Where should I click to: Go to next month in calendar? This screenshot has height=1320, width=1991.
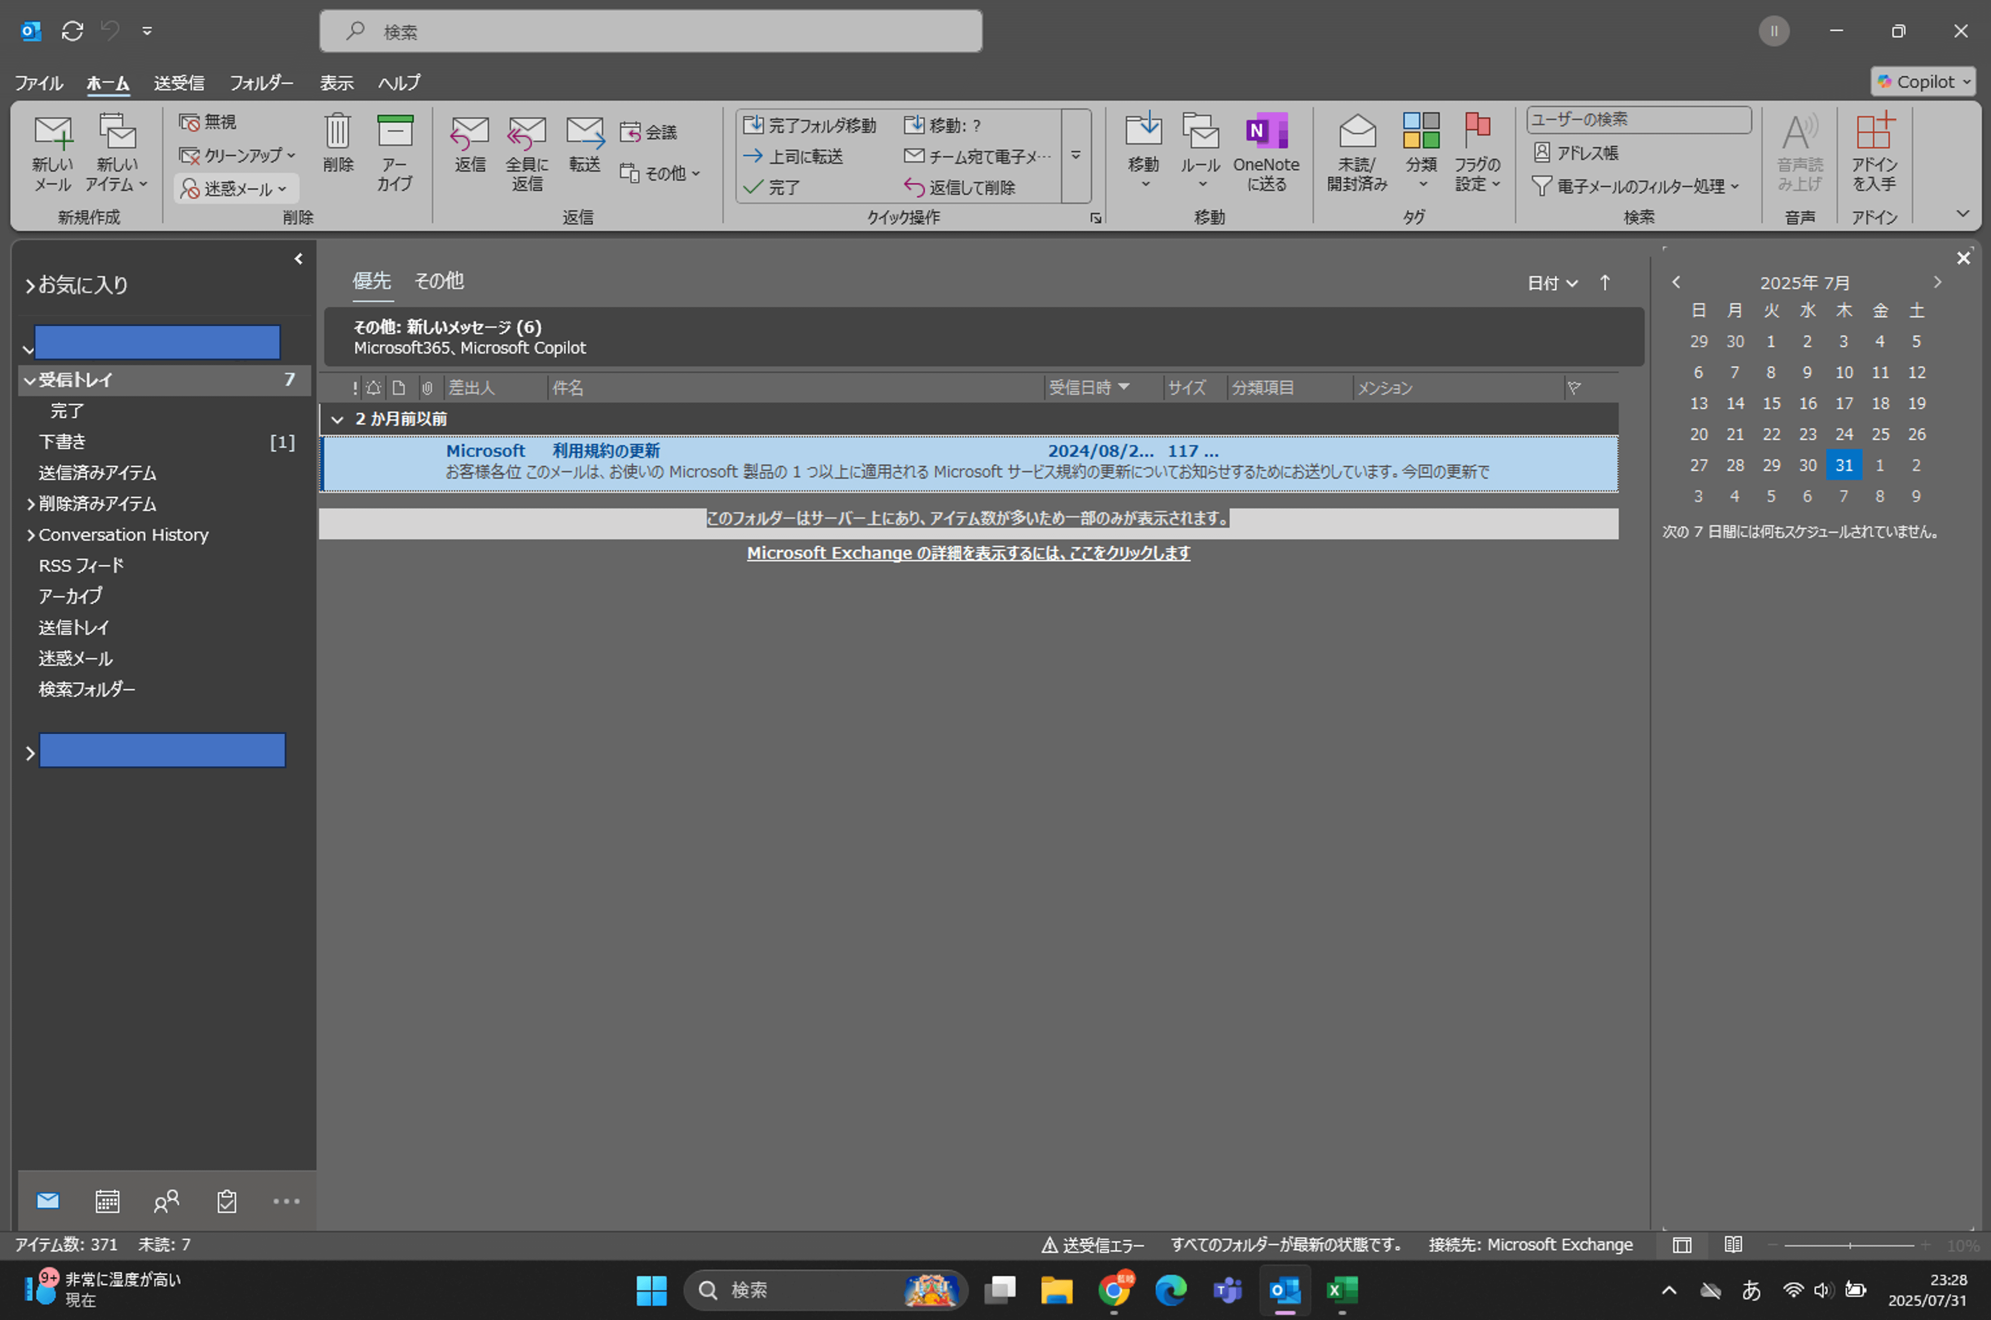coord(1937,282)
